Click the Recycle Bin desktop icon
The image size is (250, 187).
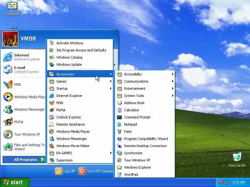237,157
